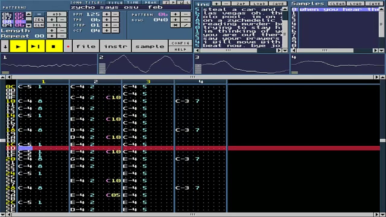Play the current pattern only
This screenshot has width=386, height=217.
pyautogui.click(x=36, y=46)
